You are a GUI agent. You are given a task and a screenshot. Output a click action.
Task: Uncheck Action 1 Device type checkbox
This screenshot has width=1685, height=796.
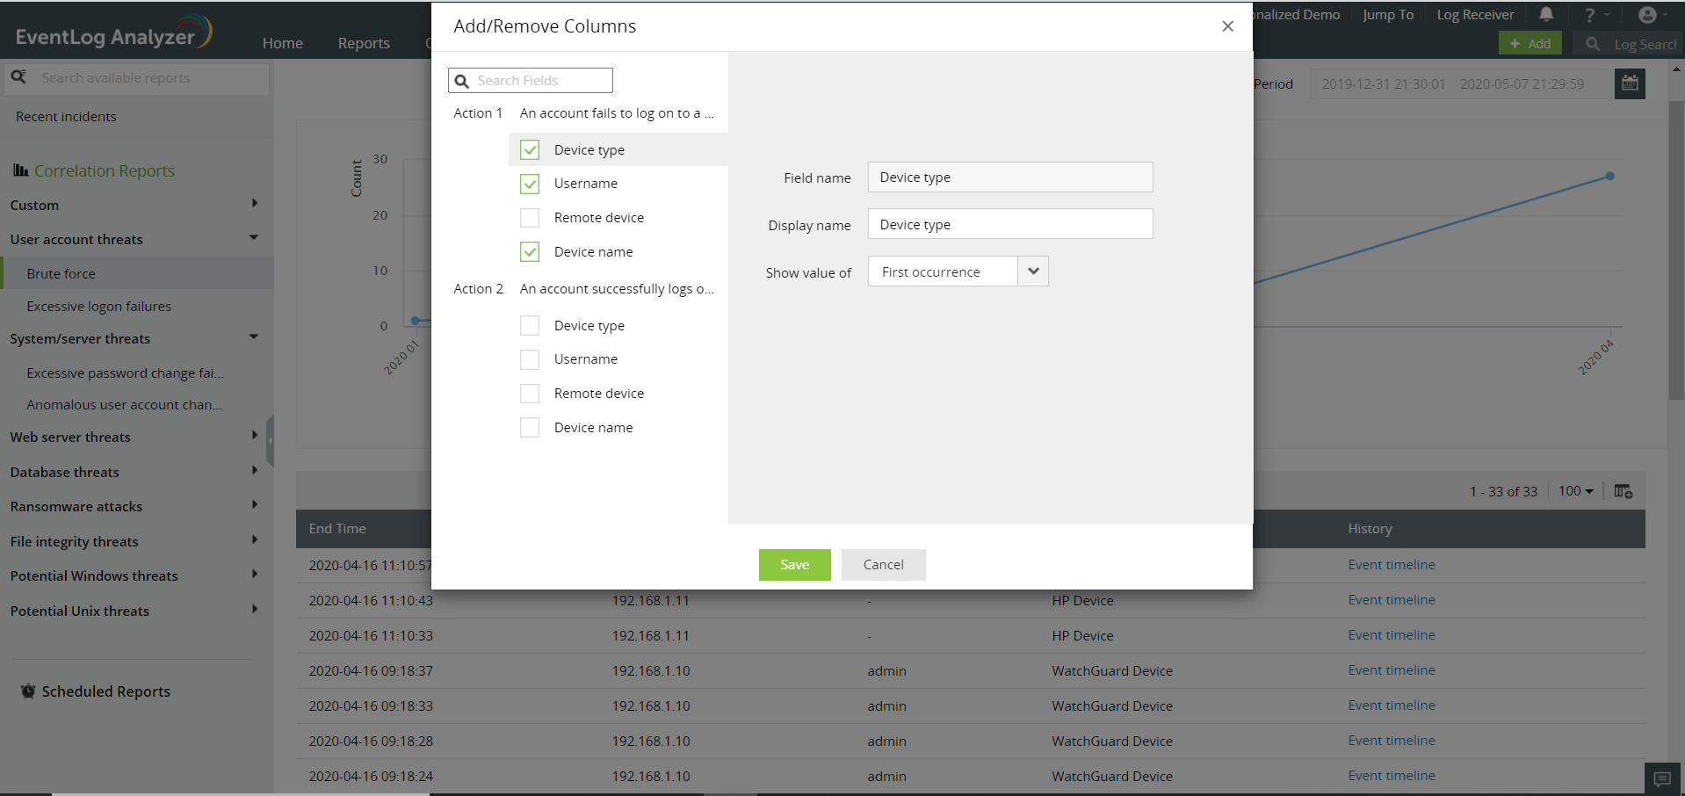click(x=530, y=150)
